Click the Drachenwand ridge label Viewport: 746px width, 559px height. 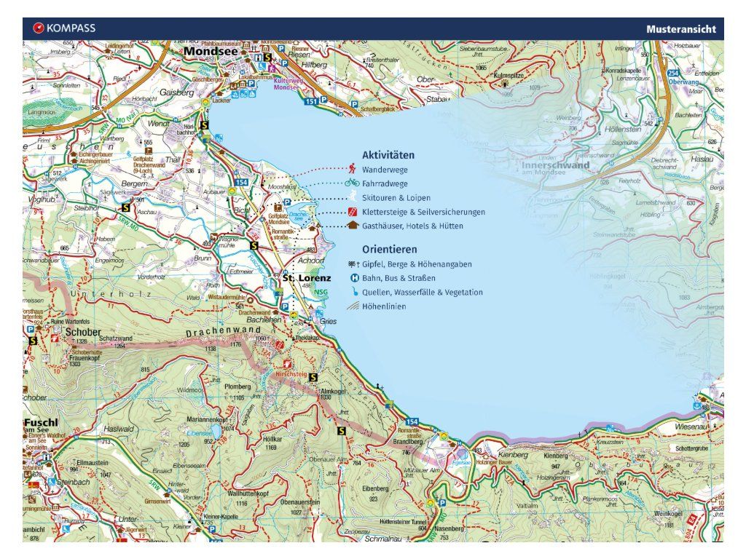coord(224,331)
